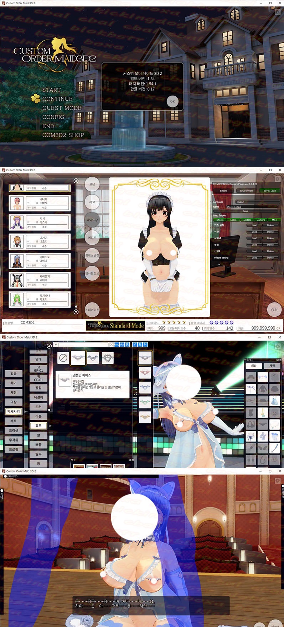Toggle the Camera load target

[x=260, y=220]
